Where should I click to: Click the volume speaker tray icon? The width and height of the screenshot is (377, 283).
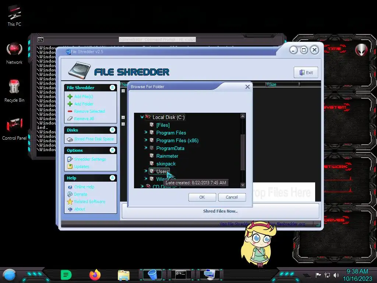[x=336, y=275]
